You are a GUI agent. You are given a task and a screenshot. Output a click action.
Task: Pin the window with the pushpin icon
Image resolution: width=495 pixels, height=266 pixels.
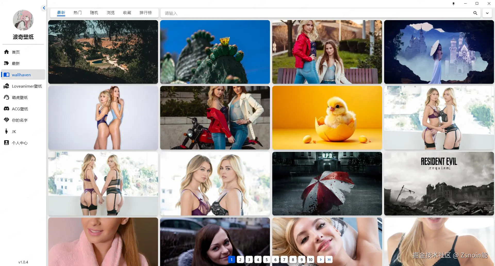pyautogui.click(x=453, y=4)
